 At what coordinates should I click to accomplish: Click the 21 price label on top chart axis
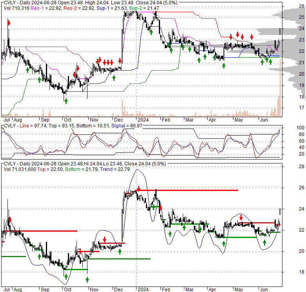(x=302, y=63)
